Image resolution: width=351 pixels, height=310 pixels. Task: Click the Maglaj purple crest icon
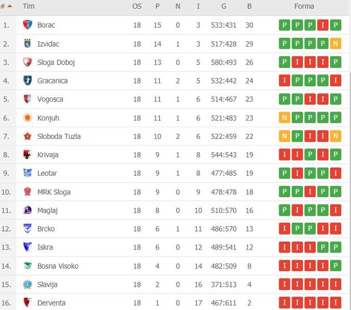pyautogui.click(x=27, y=211)
